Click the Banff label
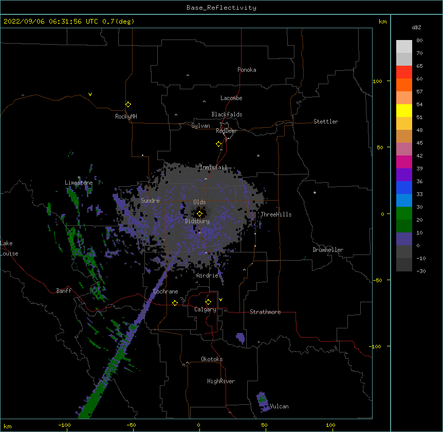This screenshot has width=443, height=432. tap(64, 291)
